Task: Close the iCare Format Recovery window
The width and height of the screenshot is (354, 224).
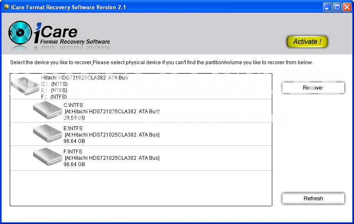Action: (347, 7)
